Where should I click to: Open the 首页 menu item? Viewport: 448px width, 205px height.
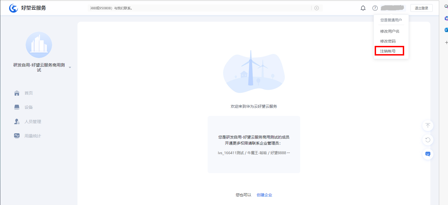[29, 93]
